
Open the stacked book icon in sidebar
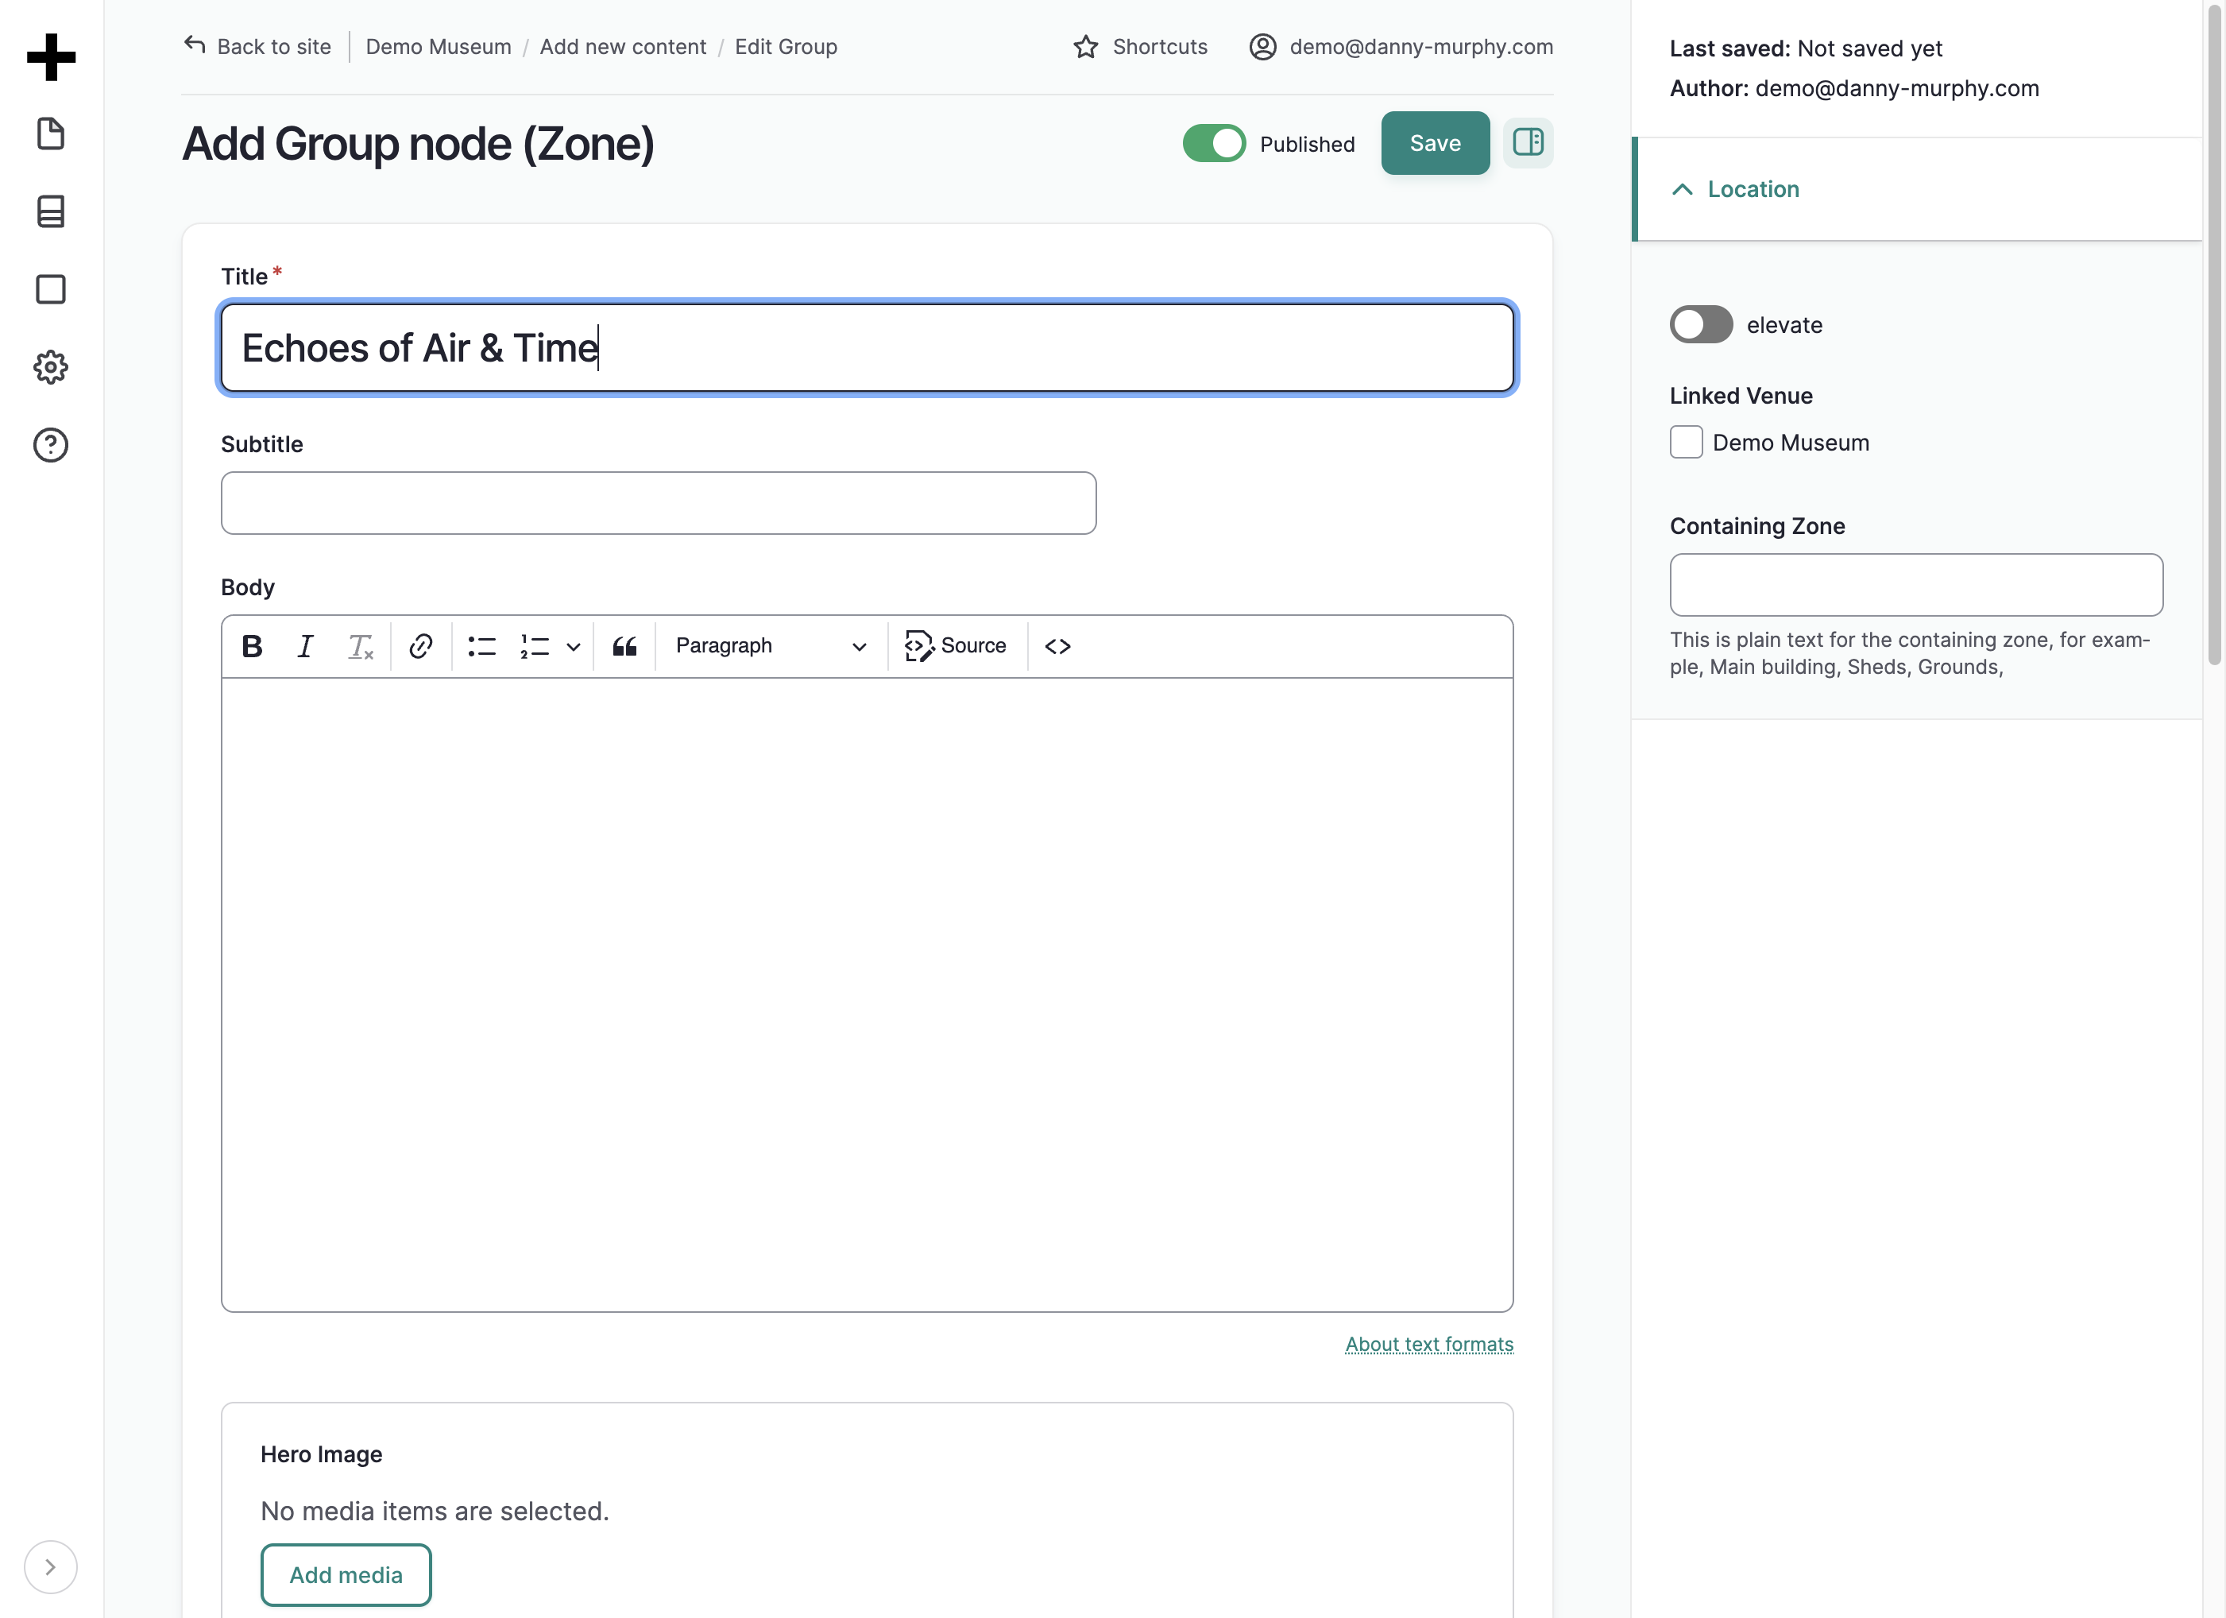point(51,211)
